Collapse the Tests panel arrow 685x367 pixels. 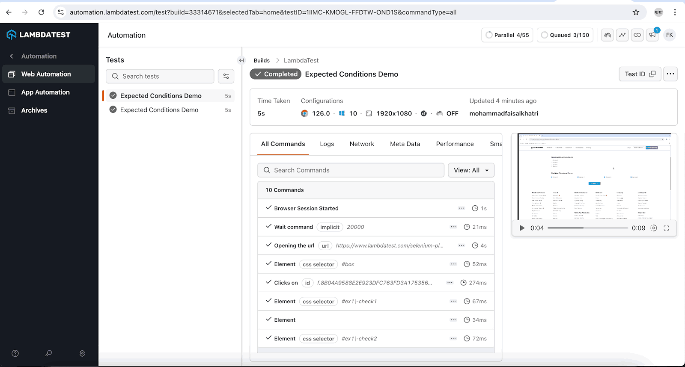tap(241, 60)
